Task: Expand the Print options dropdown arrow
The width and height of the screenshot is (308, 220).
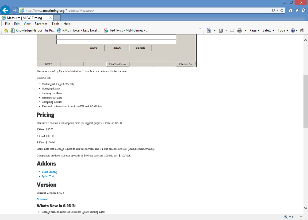Action: [x=245, y=30]
